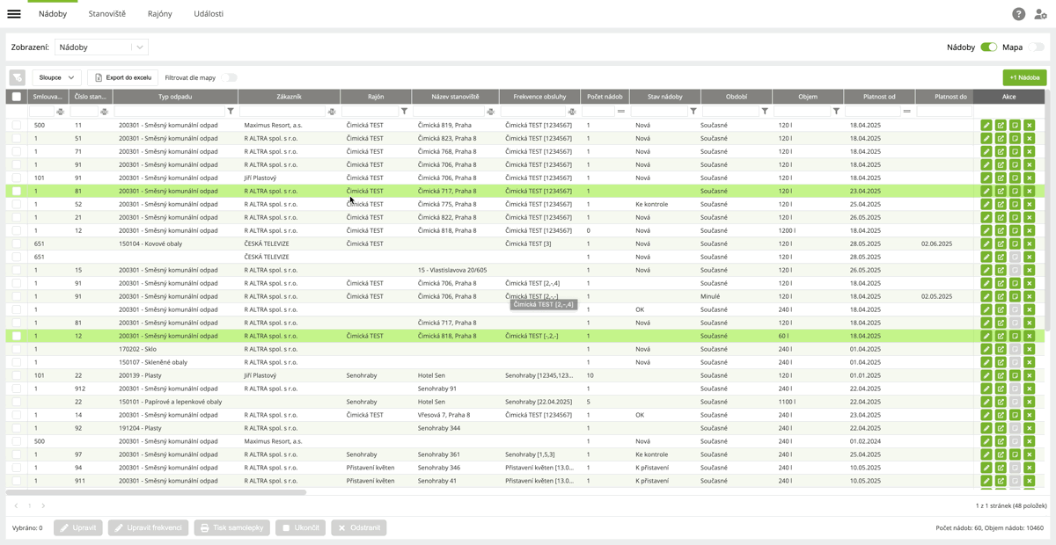Enable the Mapa view switch

coord(1037,47)
